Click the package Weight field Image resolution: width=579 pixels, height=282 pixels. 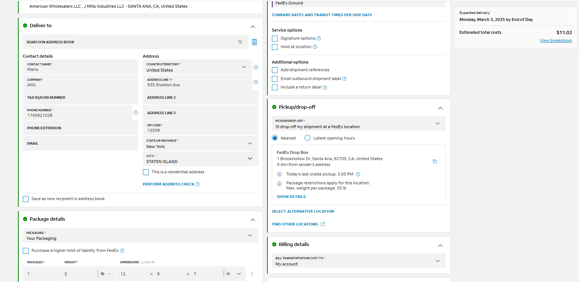(79, 274)
